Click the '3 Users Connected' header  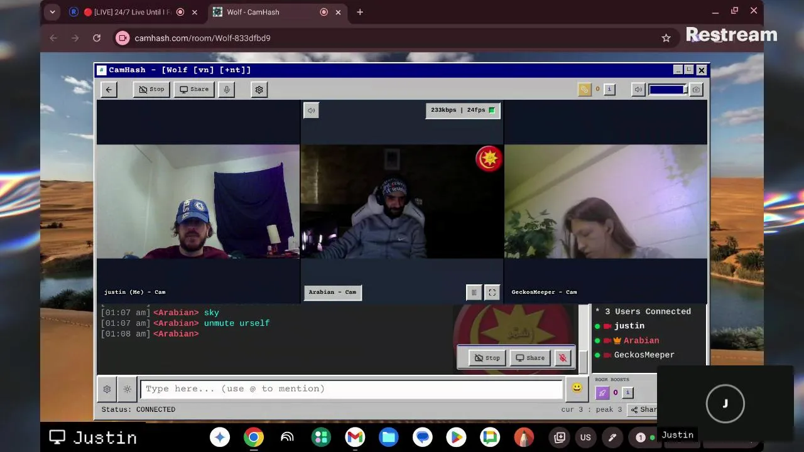[x=643, y=311]
